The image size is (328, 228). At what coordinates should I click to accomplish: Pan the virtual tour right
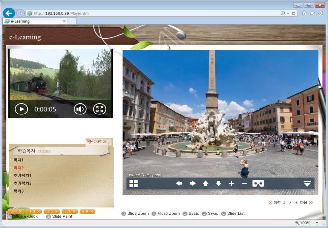pos(193,183)
